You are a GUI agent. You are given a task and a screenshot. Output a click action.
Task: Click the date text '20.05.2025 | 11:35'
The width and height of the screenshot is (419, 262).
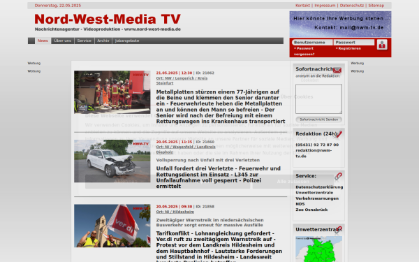[174, 142]
